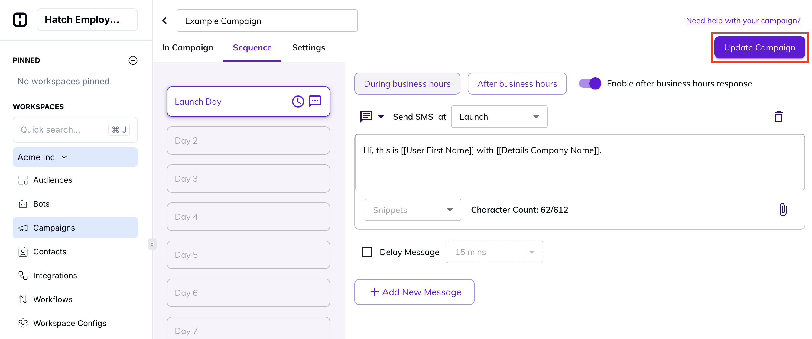The width and height of the screenshot is (812, 339).
Task: Switch to the In Campaign tab
Action: pyautogui.click(x=187, y=47)
